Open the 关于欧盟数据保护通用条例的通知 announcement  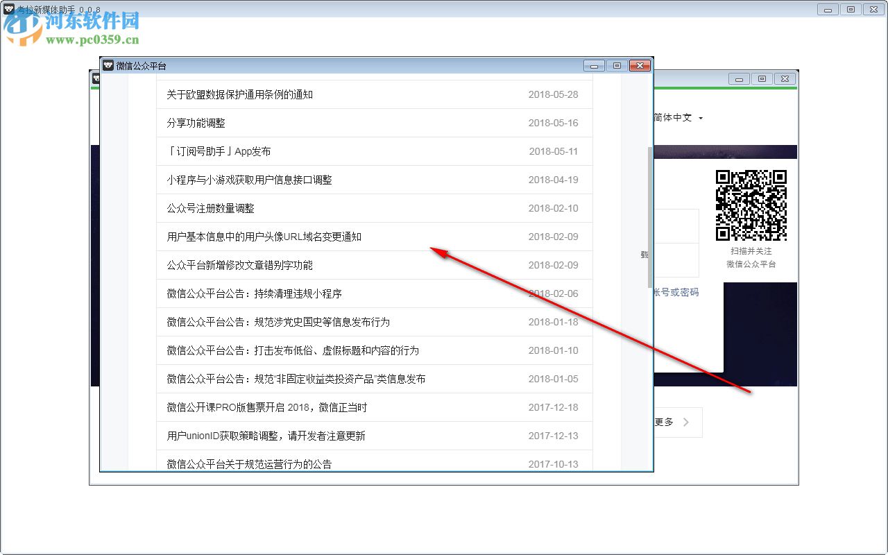239,94
